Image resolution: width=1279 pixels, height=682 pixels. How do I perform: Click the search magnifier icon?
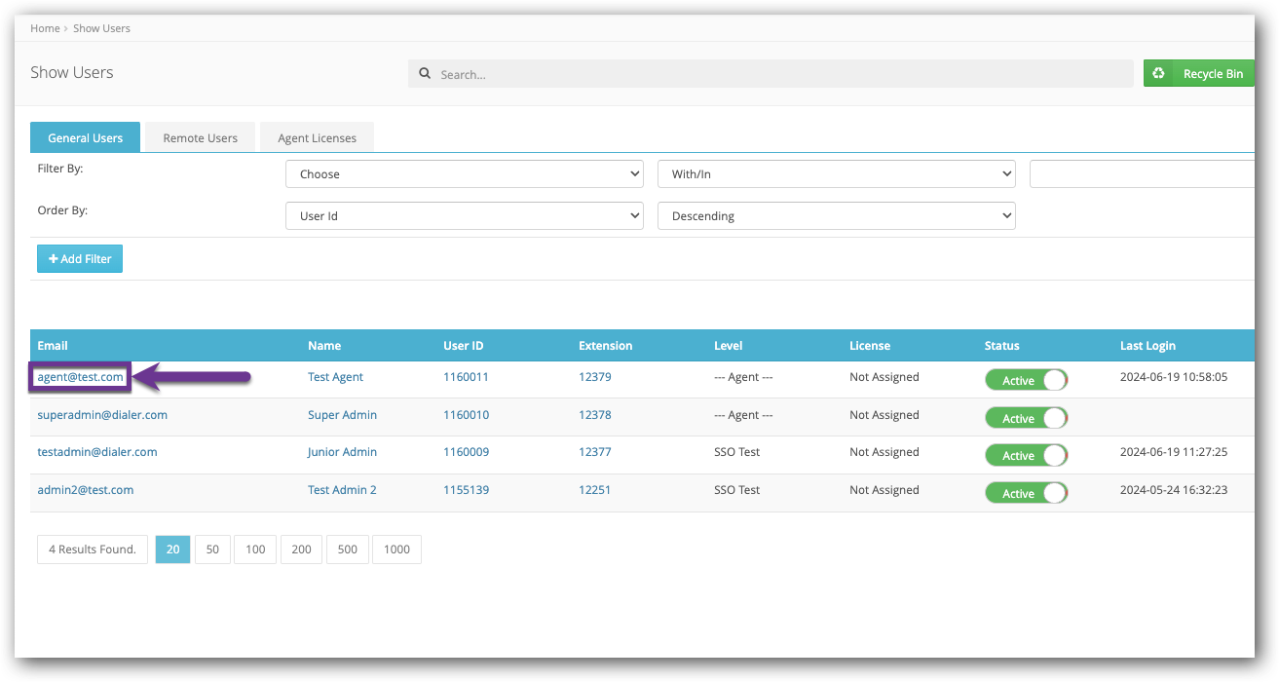[425, 74]
